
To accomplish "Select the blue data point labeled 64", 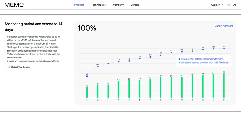I will tap(97, 66).
